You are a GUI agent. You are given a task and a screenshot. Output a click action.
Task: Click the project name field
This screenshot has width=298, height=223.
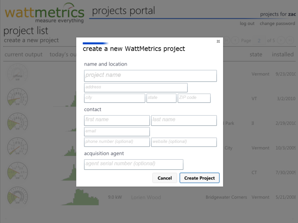[150, 76]
